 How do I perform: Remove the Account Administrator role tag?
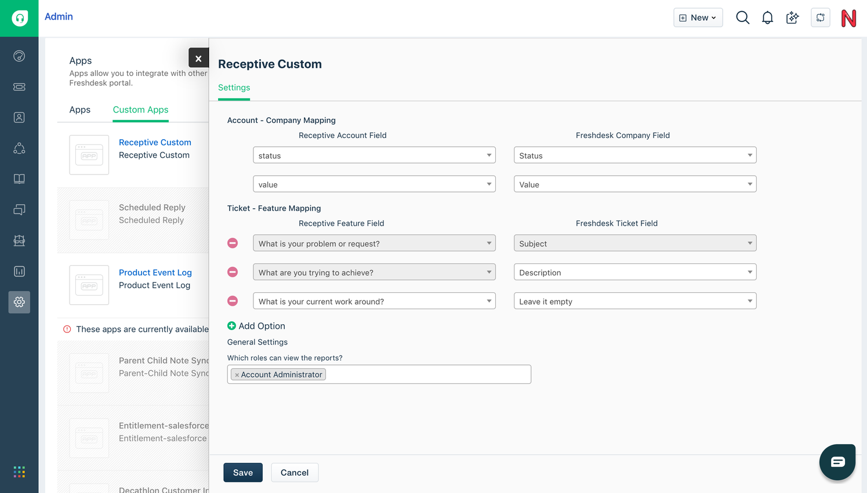coord(235,374)
